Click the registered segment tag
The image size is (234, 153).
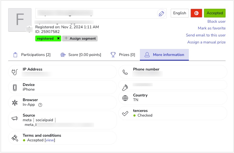tap(48, 38)
